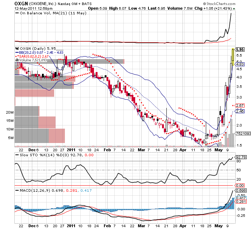Click the 5.5 price axis label

(x=239, y=56)
